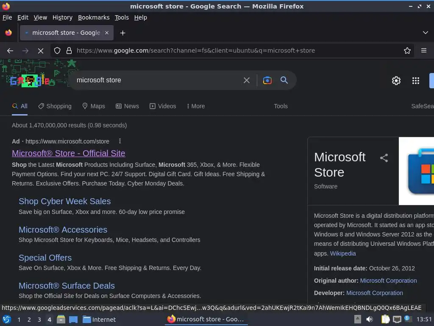Click the taskbar clock showing 13:51
Viewport: 434px width, 326px height.
click(424, 319)
